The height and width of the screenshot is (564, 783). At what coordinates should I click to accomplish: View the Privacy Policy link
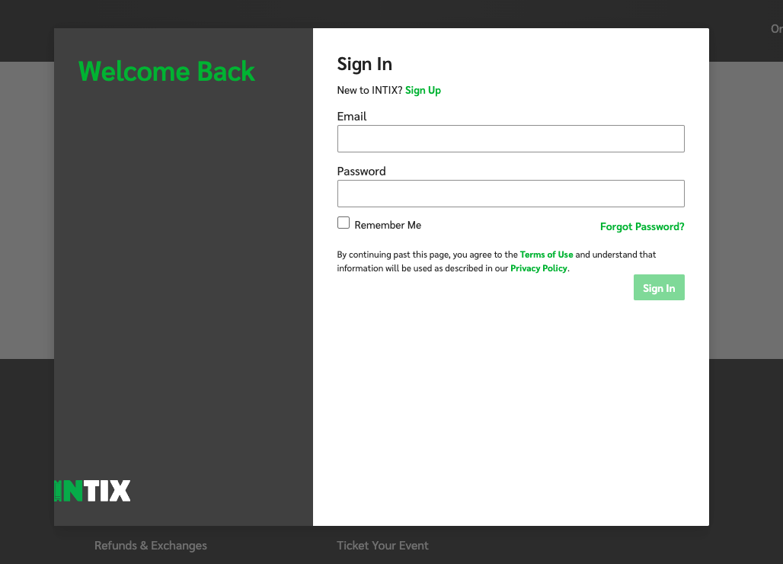(539, 268)
